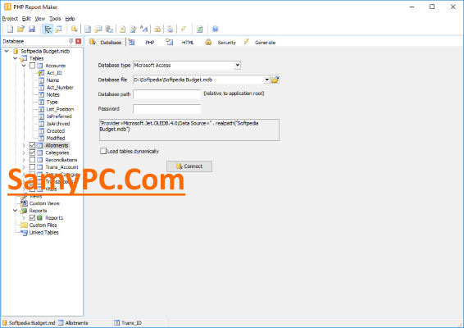This screenshot has height=328, width=464.
Task: Uncheck the Categories table checkbox
Action: point(32,153)
